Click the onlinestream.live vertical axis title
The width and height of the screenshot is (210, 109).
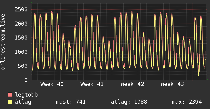(x=3, y=42)
